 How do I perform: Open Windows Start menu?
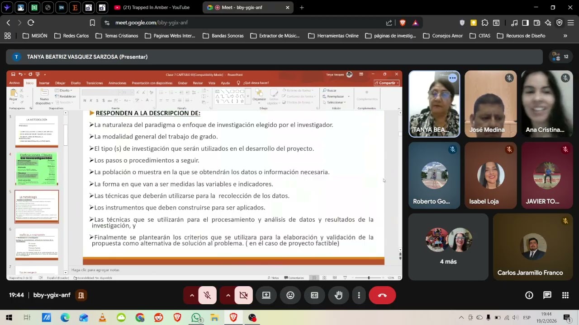point(9,318)
